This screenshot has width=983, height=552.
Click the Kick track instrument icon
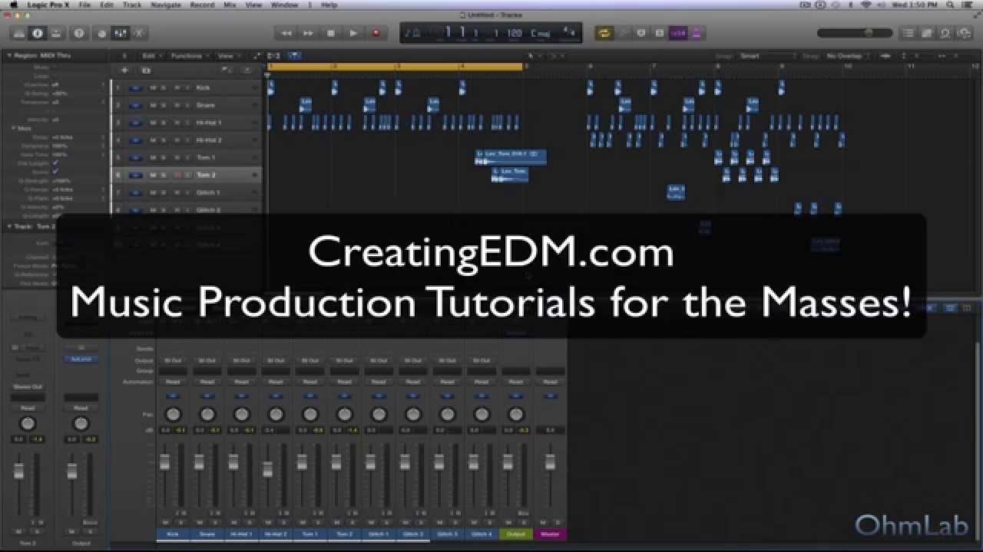pyautogui.click(x=135, y=87)
